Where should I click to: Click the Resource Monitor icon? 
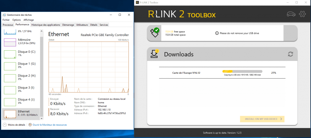pyautogui.click(x=30, y=125)
